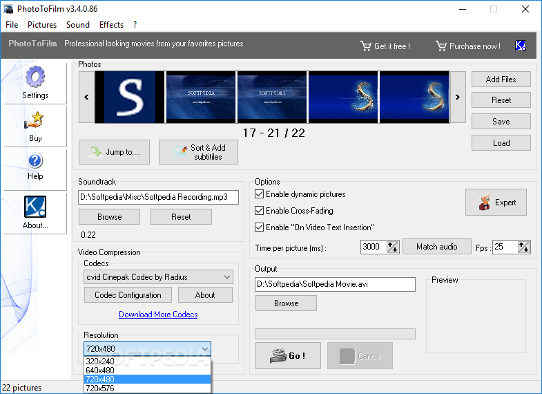Select third Softpedia thumbnail
The width and height of the screenshot is (542, 394).
(x=272, y=97)
